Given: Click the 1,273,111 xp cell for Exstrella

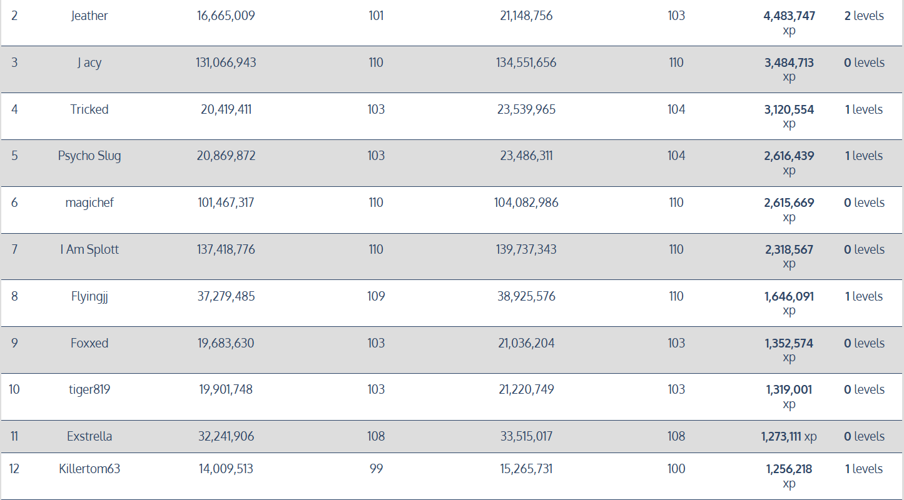Looking at the screenshot, I should tap(789, 437).
